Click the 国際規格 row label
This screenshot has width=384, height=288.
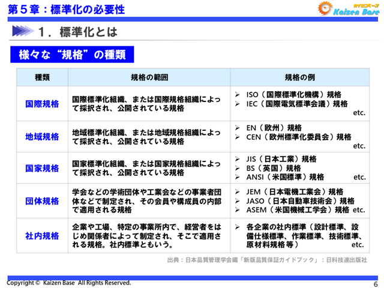point(43,104)
